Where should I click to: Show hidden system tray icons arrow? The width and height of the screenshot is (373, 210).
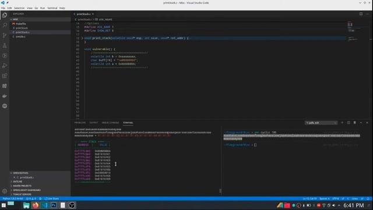click(339, 205)
